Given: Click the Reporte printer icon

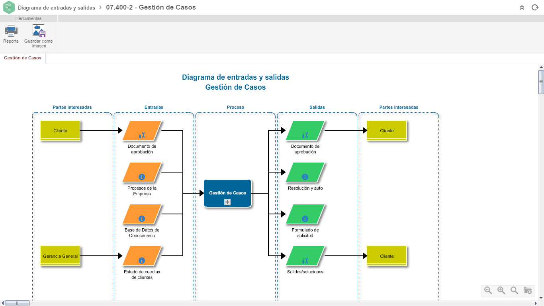Looking at the screenshot, I should pos(11,31).
